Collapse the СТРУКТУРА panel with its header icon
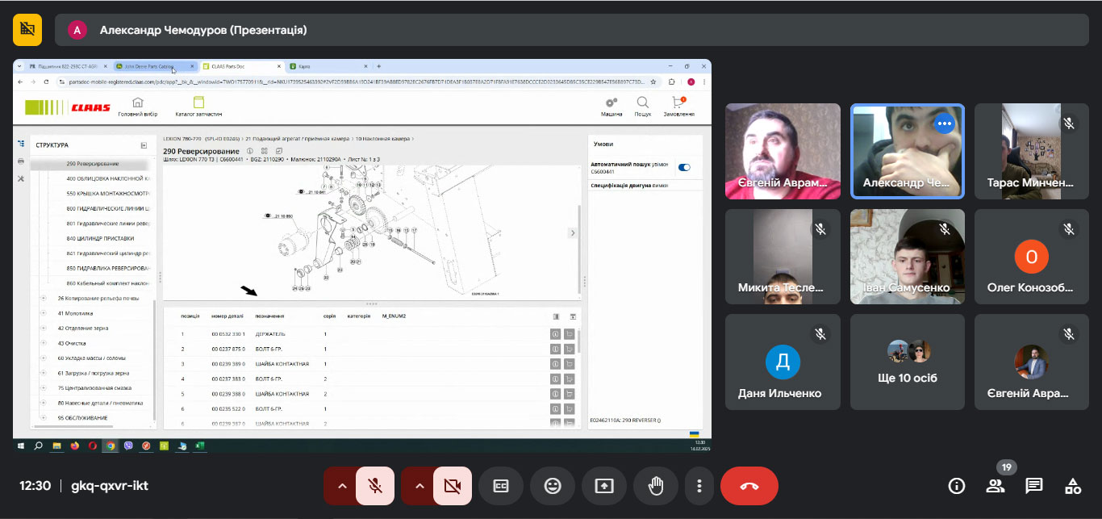Screen dimensions: 1102x519 144,145
